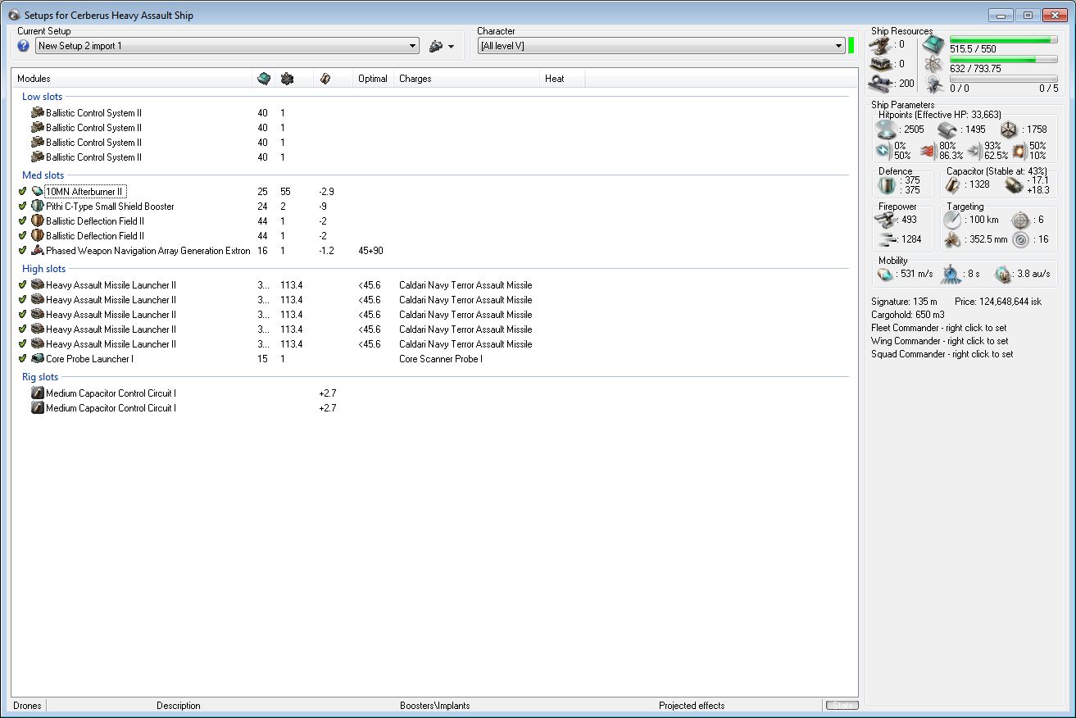The width and height of the screenshot is (1076, 718).
Task: Click the turret hardpoints icon in Ship Resources
Action: [x=880, y=44]
